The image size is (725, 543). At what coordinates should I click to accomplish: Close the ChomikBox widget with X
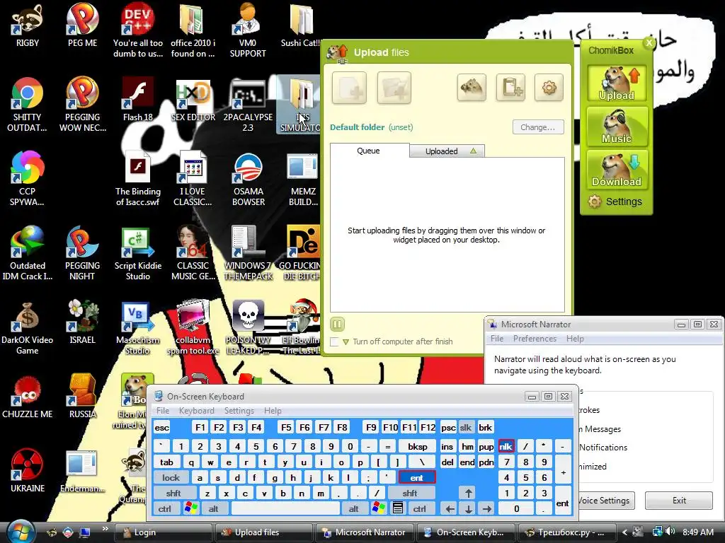(649, 43)
